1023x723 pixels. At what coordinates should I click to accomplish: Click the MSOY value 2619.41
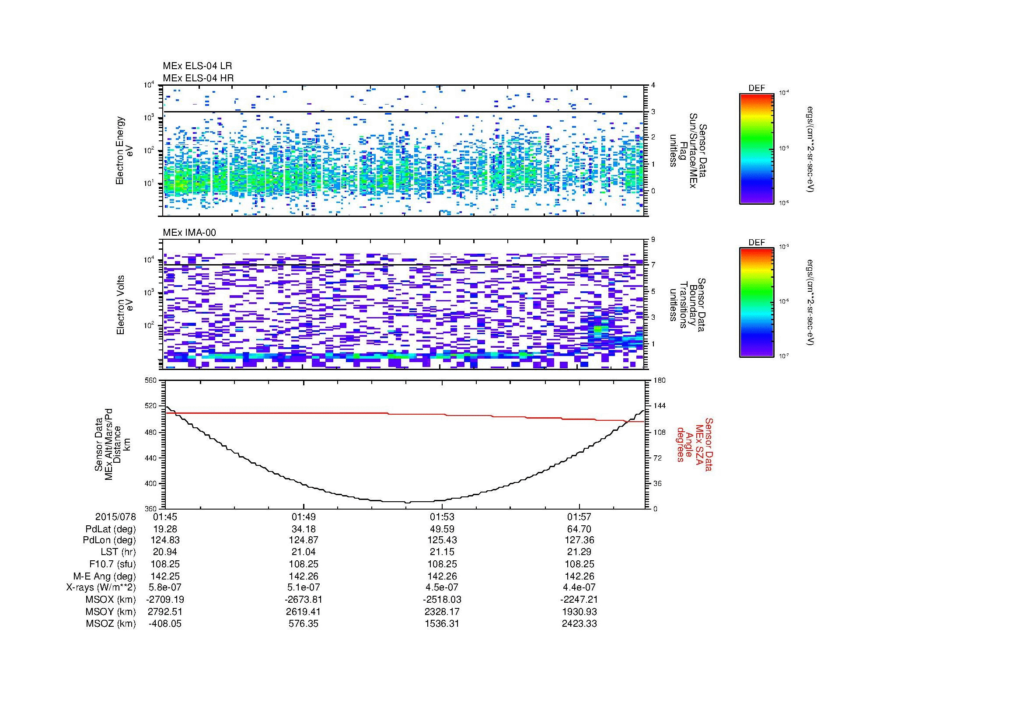click(304, 611)
